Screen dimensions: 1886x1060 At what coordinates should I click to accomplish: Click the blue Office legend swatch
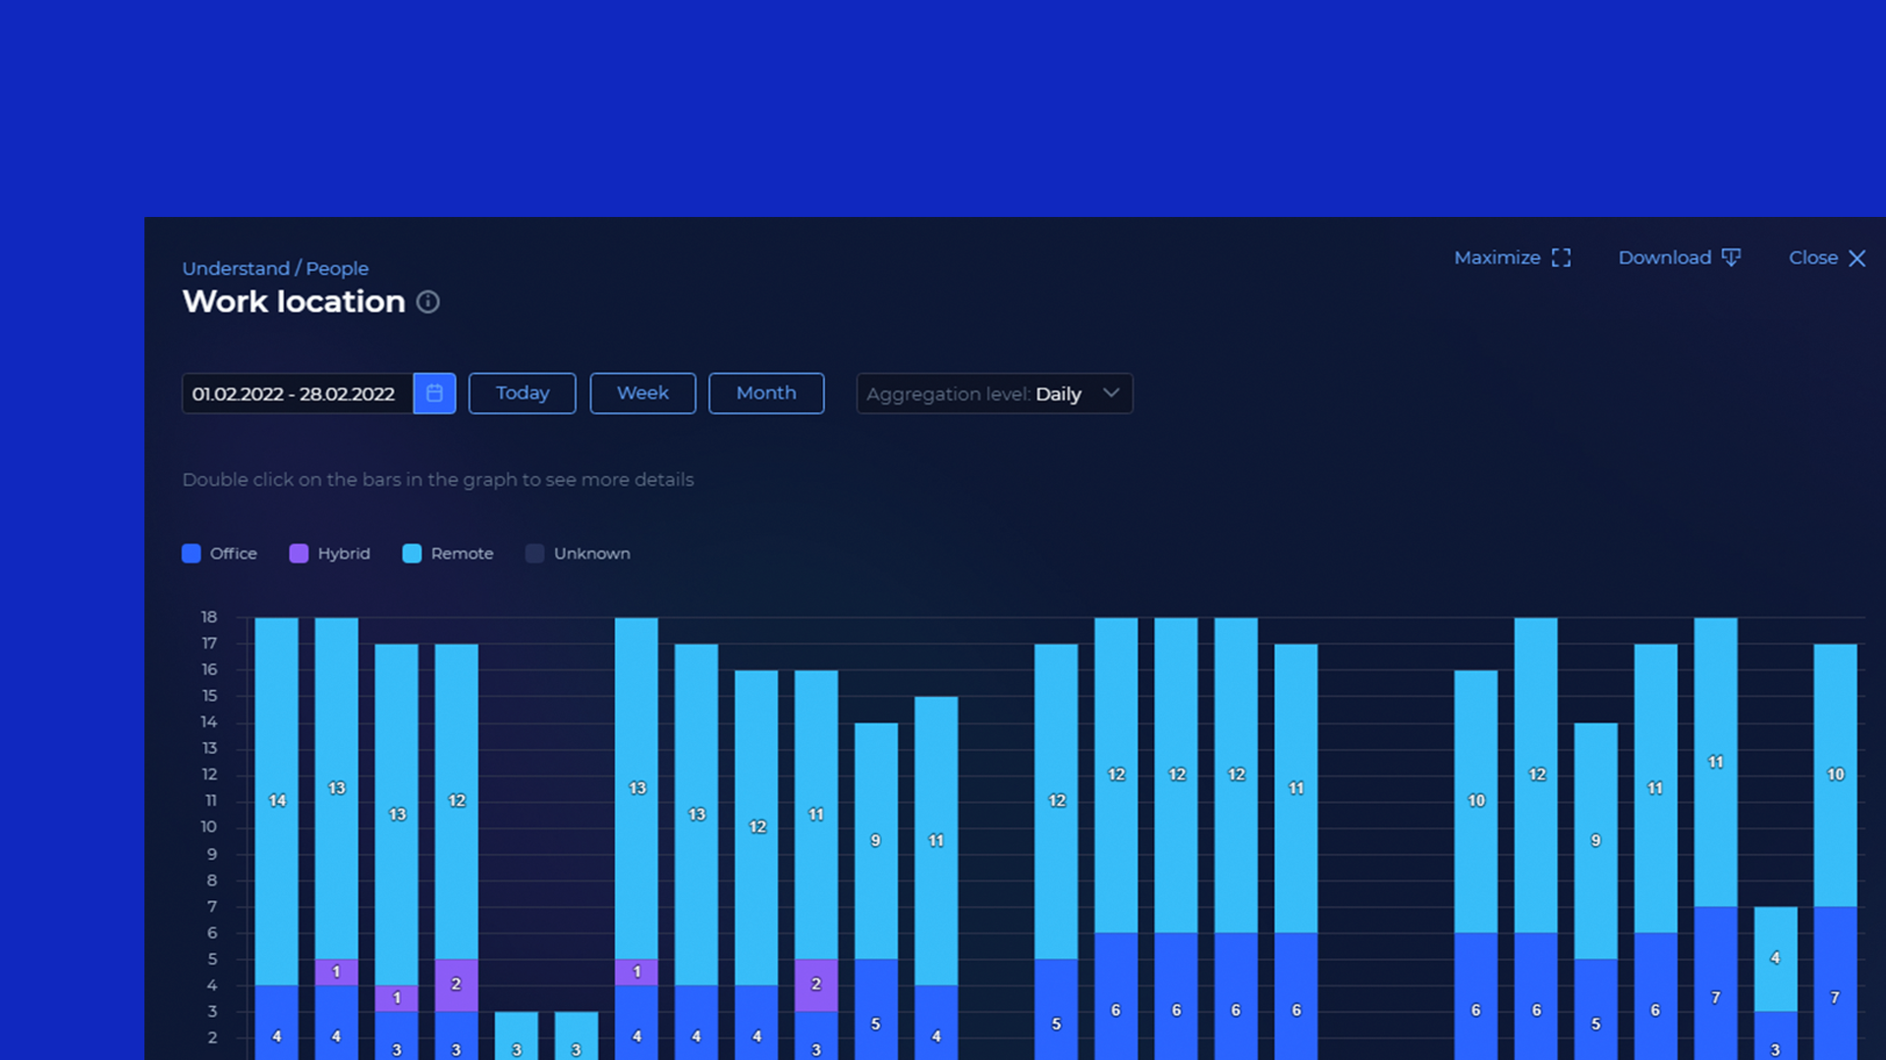tap(192, 554)
